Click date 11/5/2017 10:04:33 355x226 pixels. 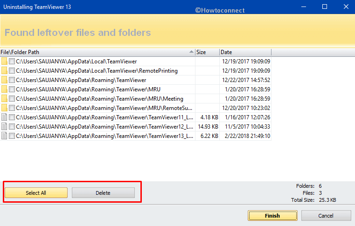tap(247, 126)
